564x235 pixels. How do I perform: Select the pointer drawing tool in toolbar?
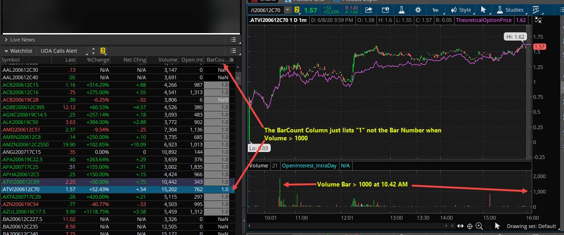tap(484, 9)
